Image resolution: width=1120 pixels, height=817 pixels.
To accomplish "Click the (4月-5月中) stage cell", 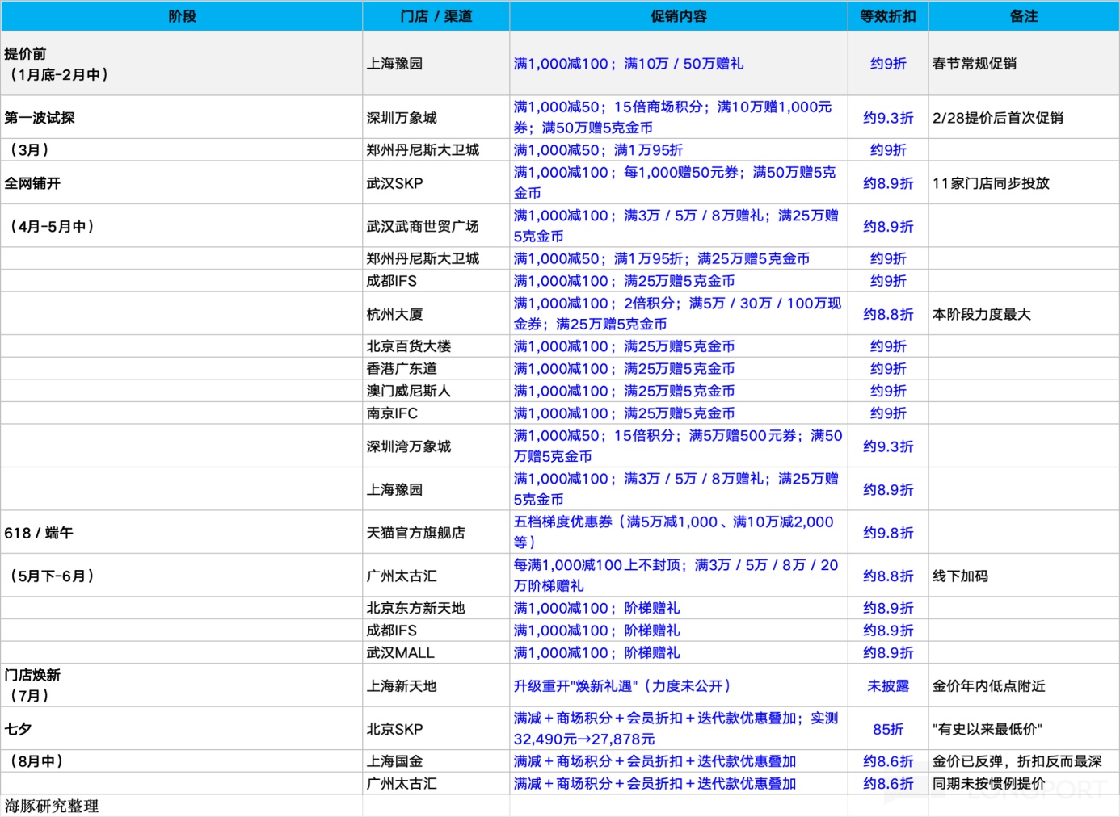I will [182, 226].
